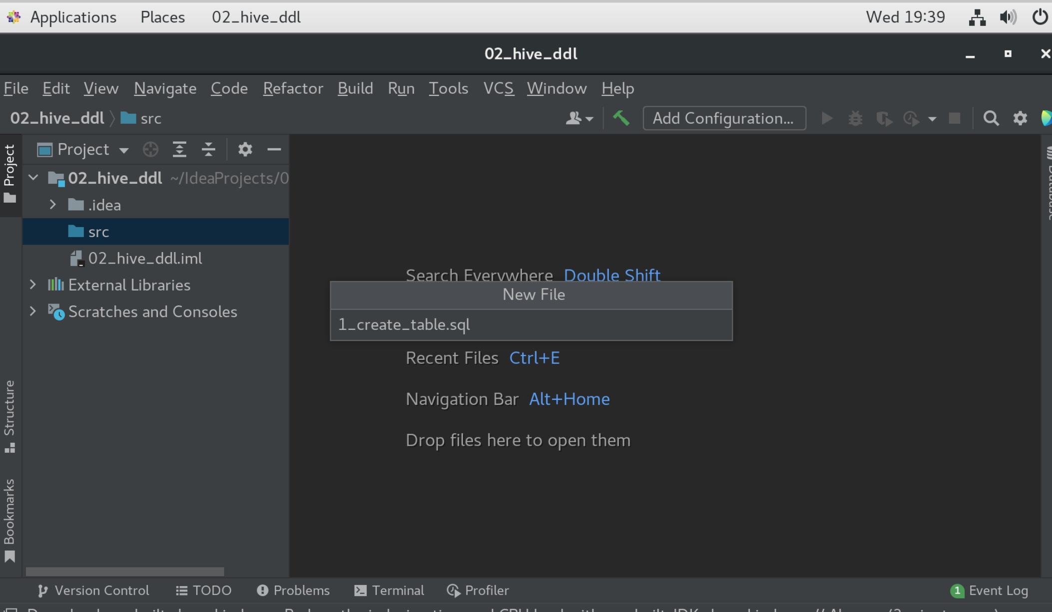Viewport: 1052px width, 612px height.
Task: Open the File menu
Action: pyautogui.click(x=16, y=88)
